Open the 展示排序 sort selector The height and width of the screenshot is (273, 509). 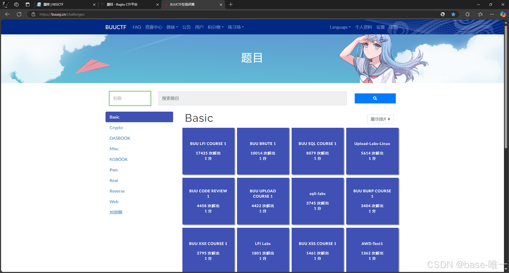(x=380, y=119)
